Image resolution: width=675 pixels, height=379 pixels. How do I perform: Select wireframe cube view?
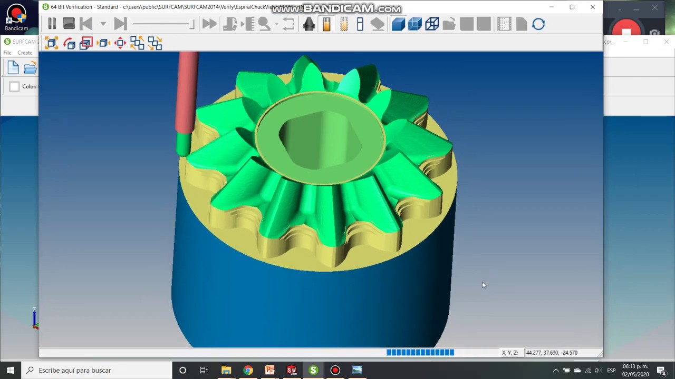432,24
